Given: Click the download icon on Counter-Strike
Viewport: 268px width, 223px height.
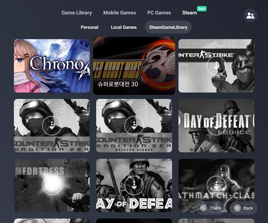Looking at the screenshot, I should coord(216,66).
